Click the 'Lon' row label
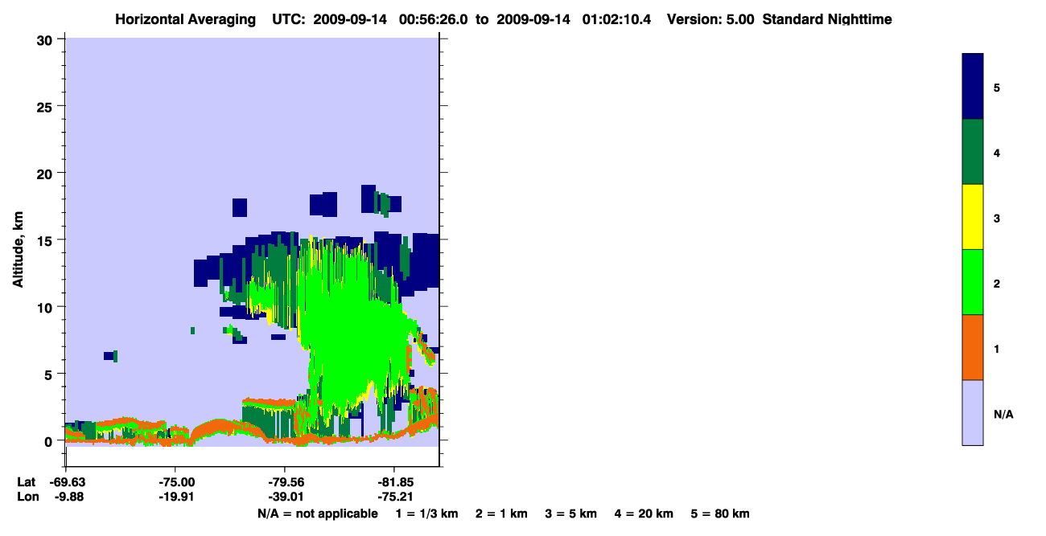Screen dimensions: 1046x536 tap(27, 497)
